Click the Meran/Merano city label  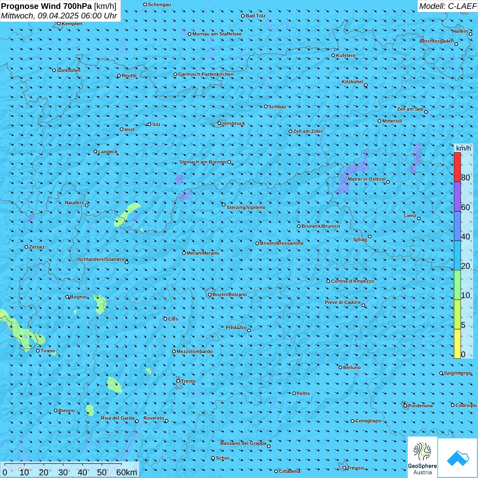coord(203,253)
